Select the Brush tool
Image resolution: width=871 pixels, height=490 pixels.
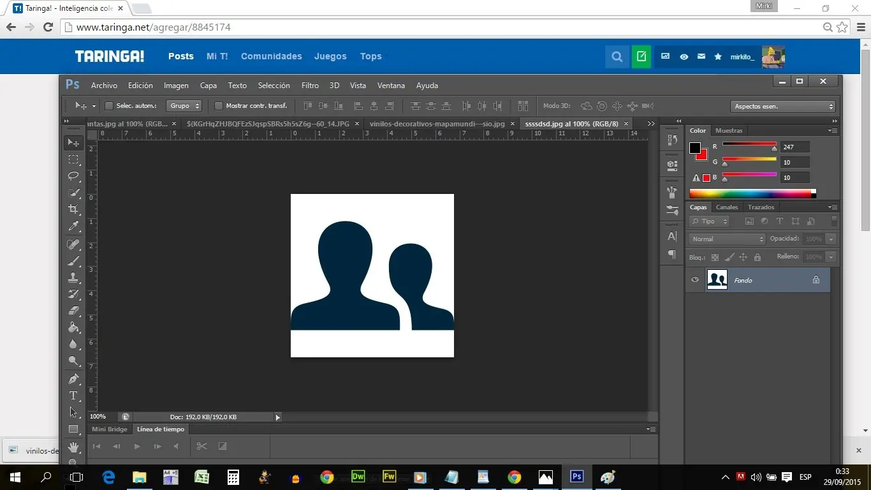pos(73,261)
